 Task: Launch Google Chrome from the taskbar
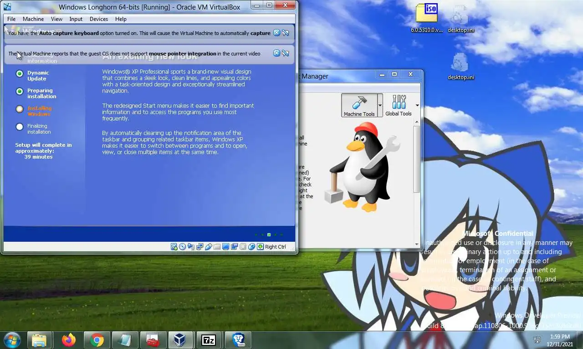[97, 340]
